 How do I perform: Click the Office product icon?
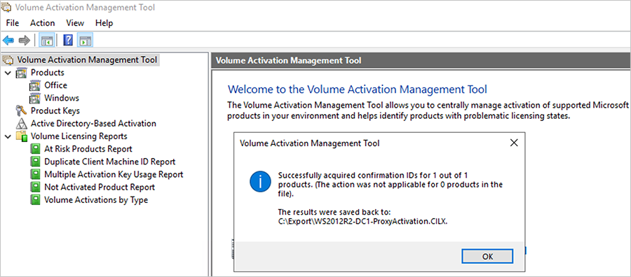(35, 85)
